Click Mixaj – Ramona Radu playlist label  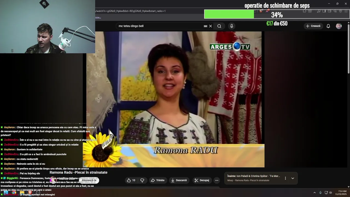click(248, 180)
